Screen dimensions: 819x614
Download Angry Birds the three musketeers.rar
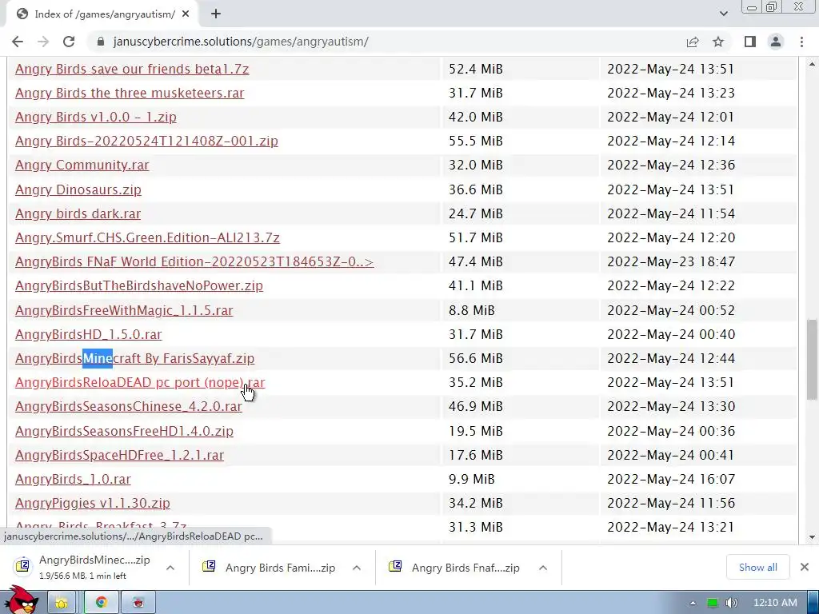(130, 93)
